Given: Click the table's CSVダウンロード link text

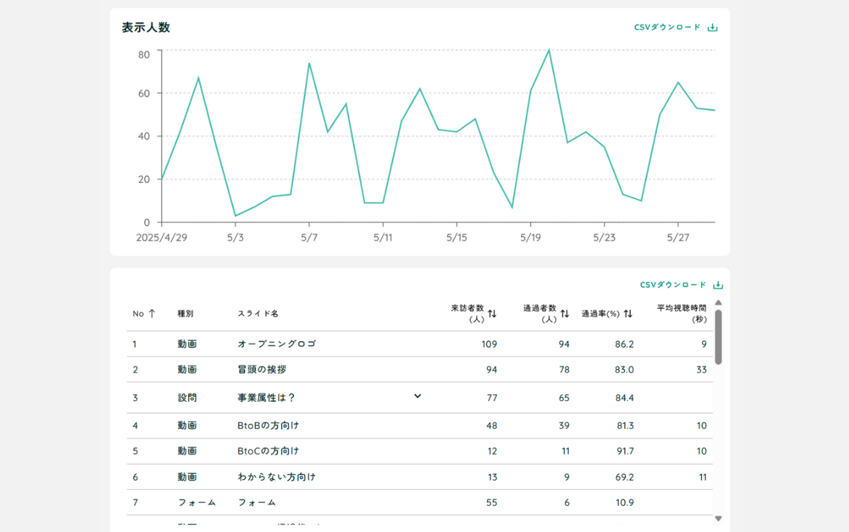Looking at the screenshot, I should click(673, 285).
